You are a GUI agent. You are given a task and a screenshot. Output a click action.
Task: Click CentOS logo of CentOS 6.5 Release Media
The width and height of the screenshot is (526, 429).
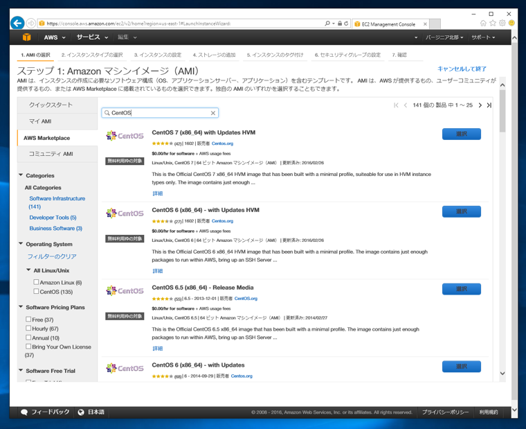[x=125, y=290]
